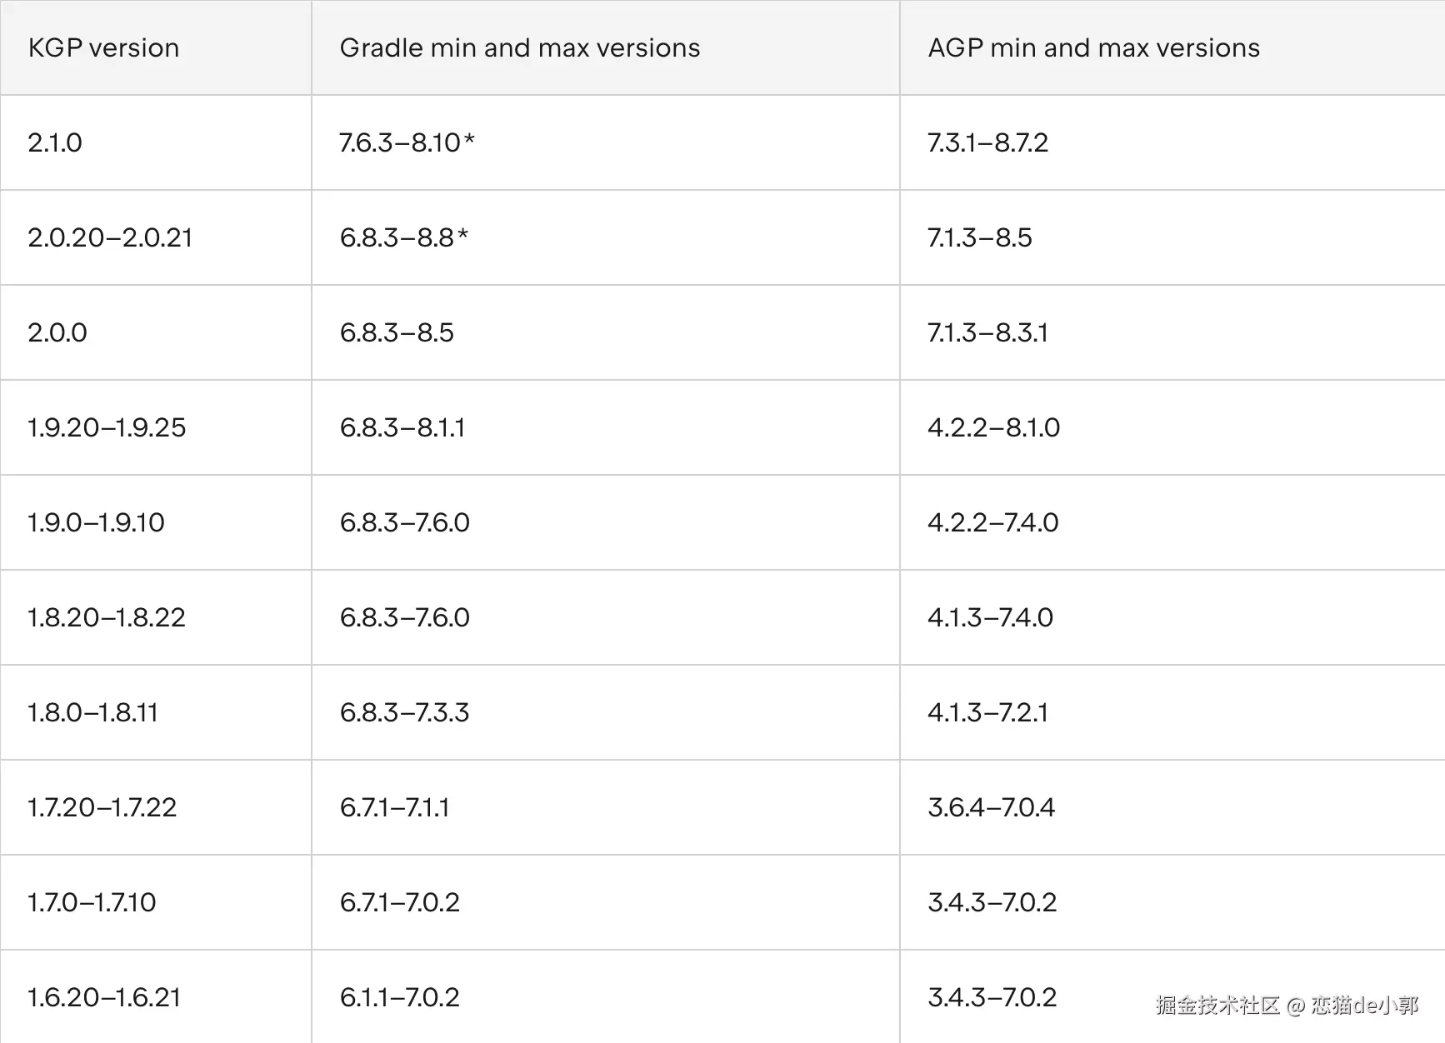Click the KGP 1.6.20–1.6.21 cell

104,998
